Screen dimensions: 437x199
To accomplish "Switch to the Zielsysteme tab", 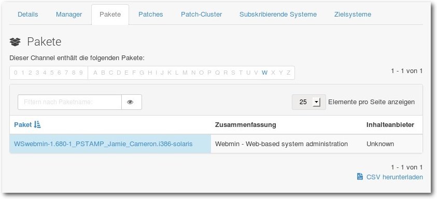I will coord(353,15).
